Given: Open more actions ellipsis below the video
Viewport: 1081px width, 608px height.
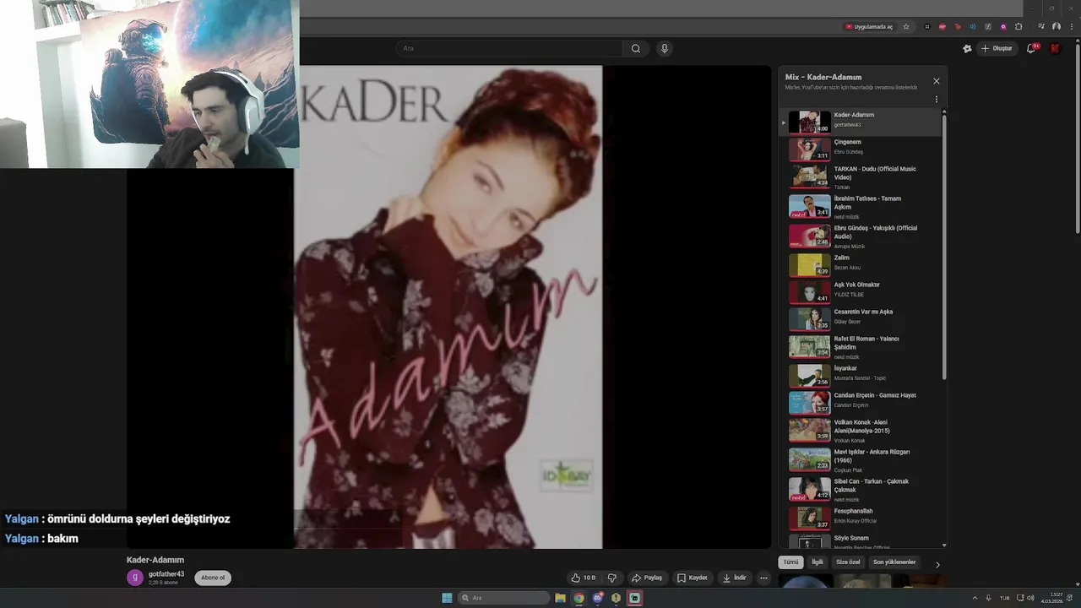Looking at the screenshot, I should point(763,578).
